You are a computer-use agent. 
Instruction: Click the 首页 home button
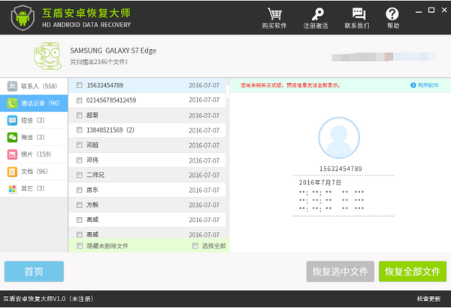(34, 271)
